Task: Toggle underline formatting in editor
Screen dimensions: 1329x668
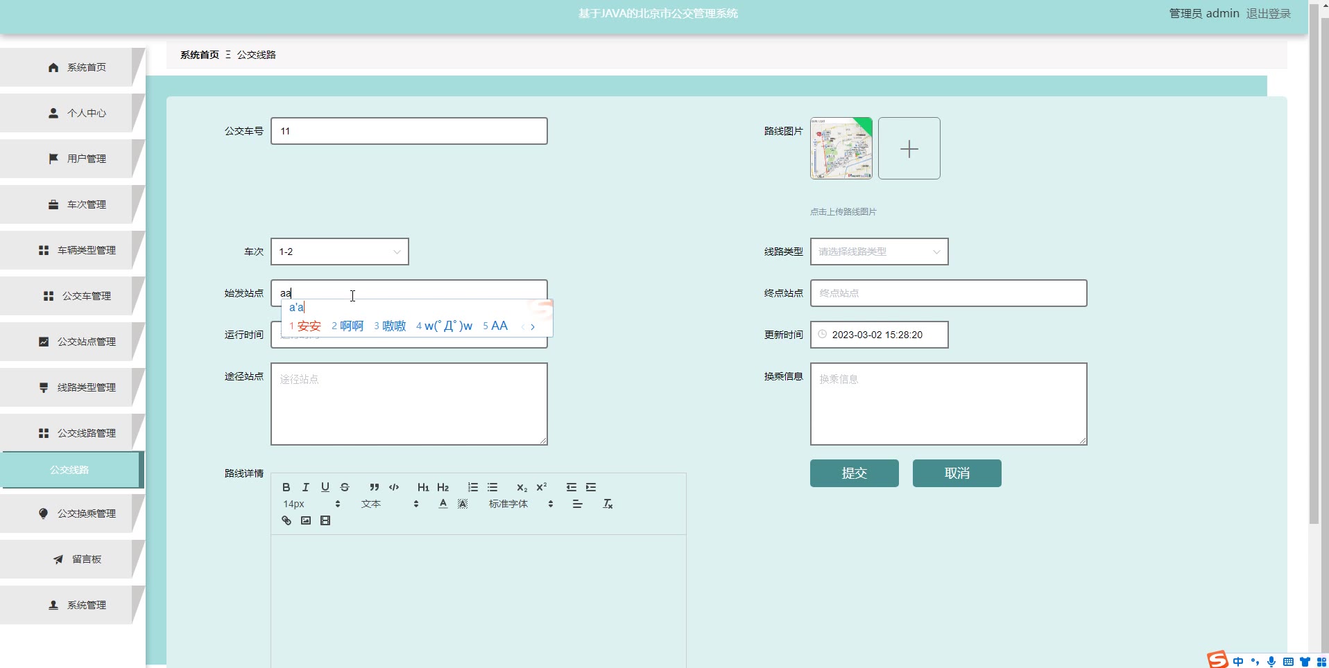Action: tap(325, 487)
